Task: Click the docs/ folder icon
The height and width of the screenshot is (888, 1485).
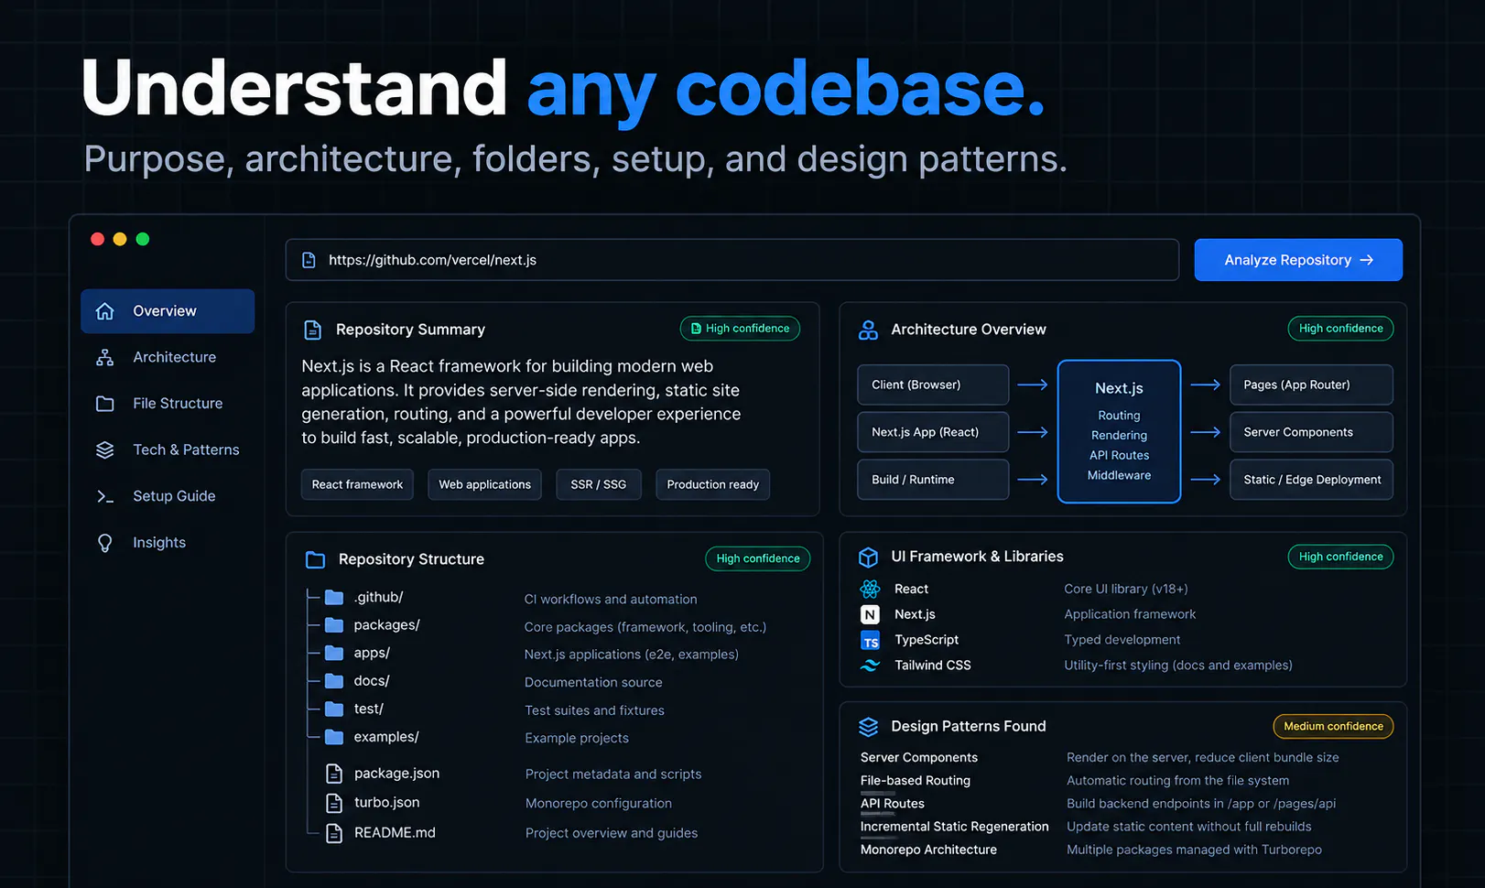Action: pos(334,681)
